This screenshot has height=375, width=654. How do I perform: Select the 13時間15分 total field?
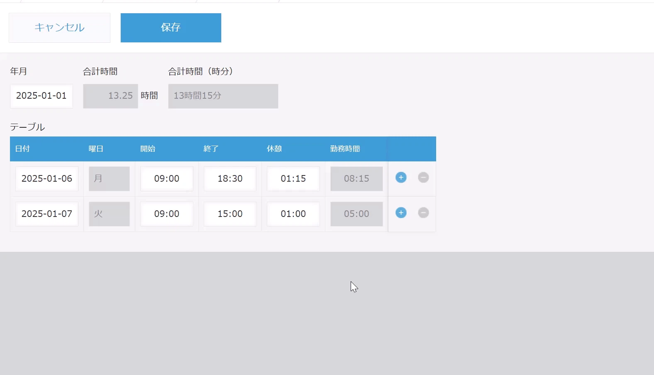click(223, 96)
